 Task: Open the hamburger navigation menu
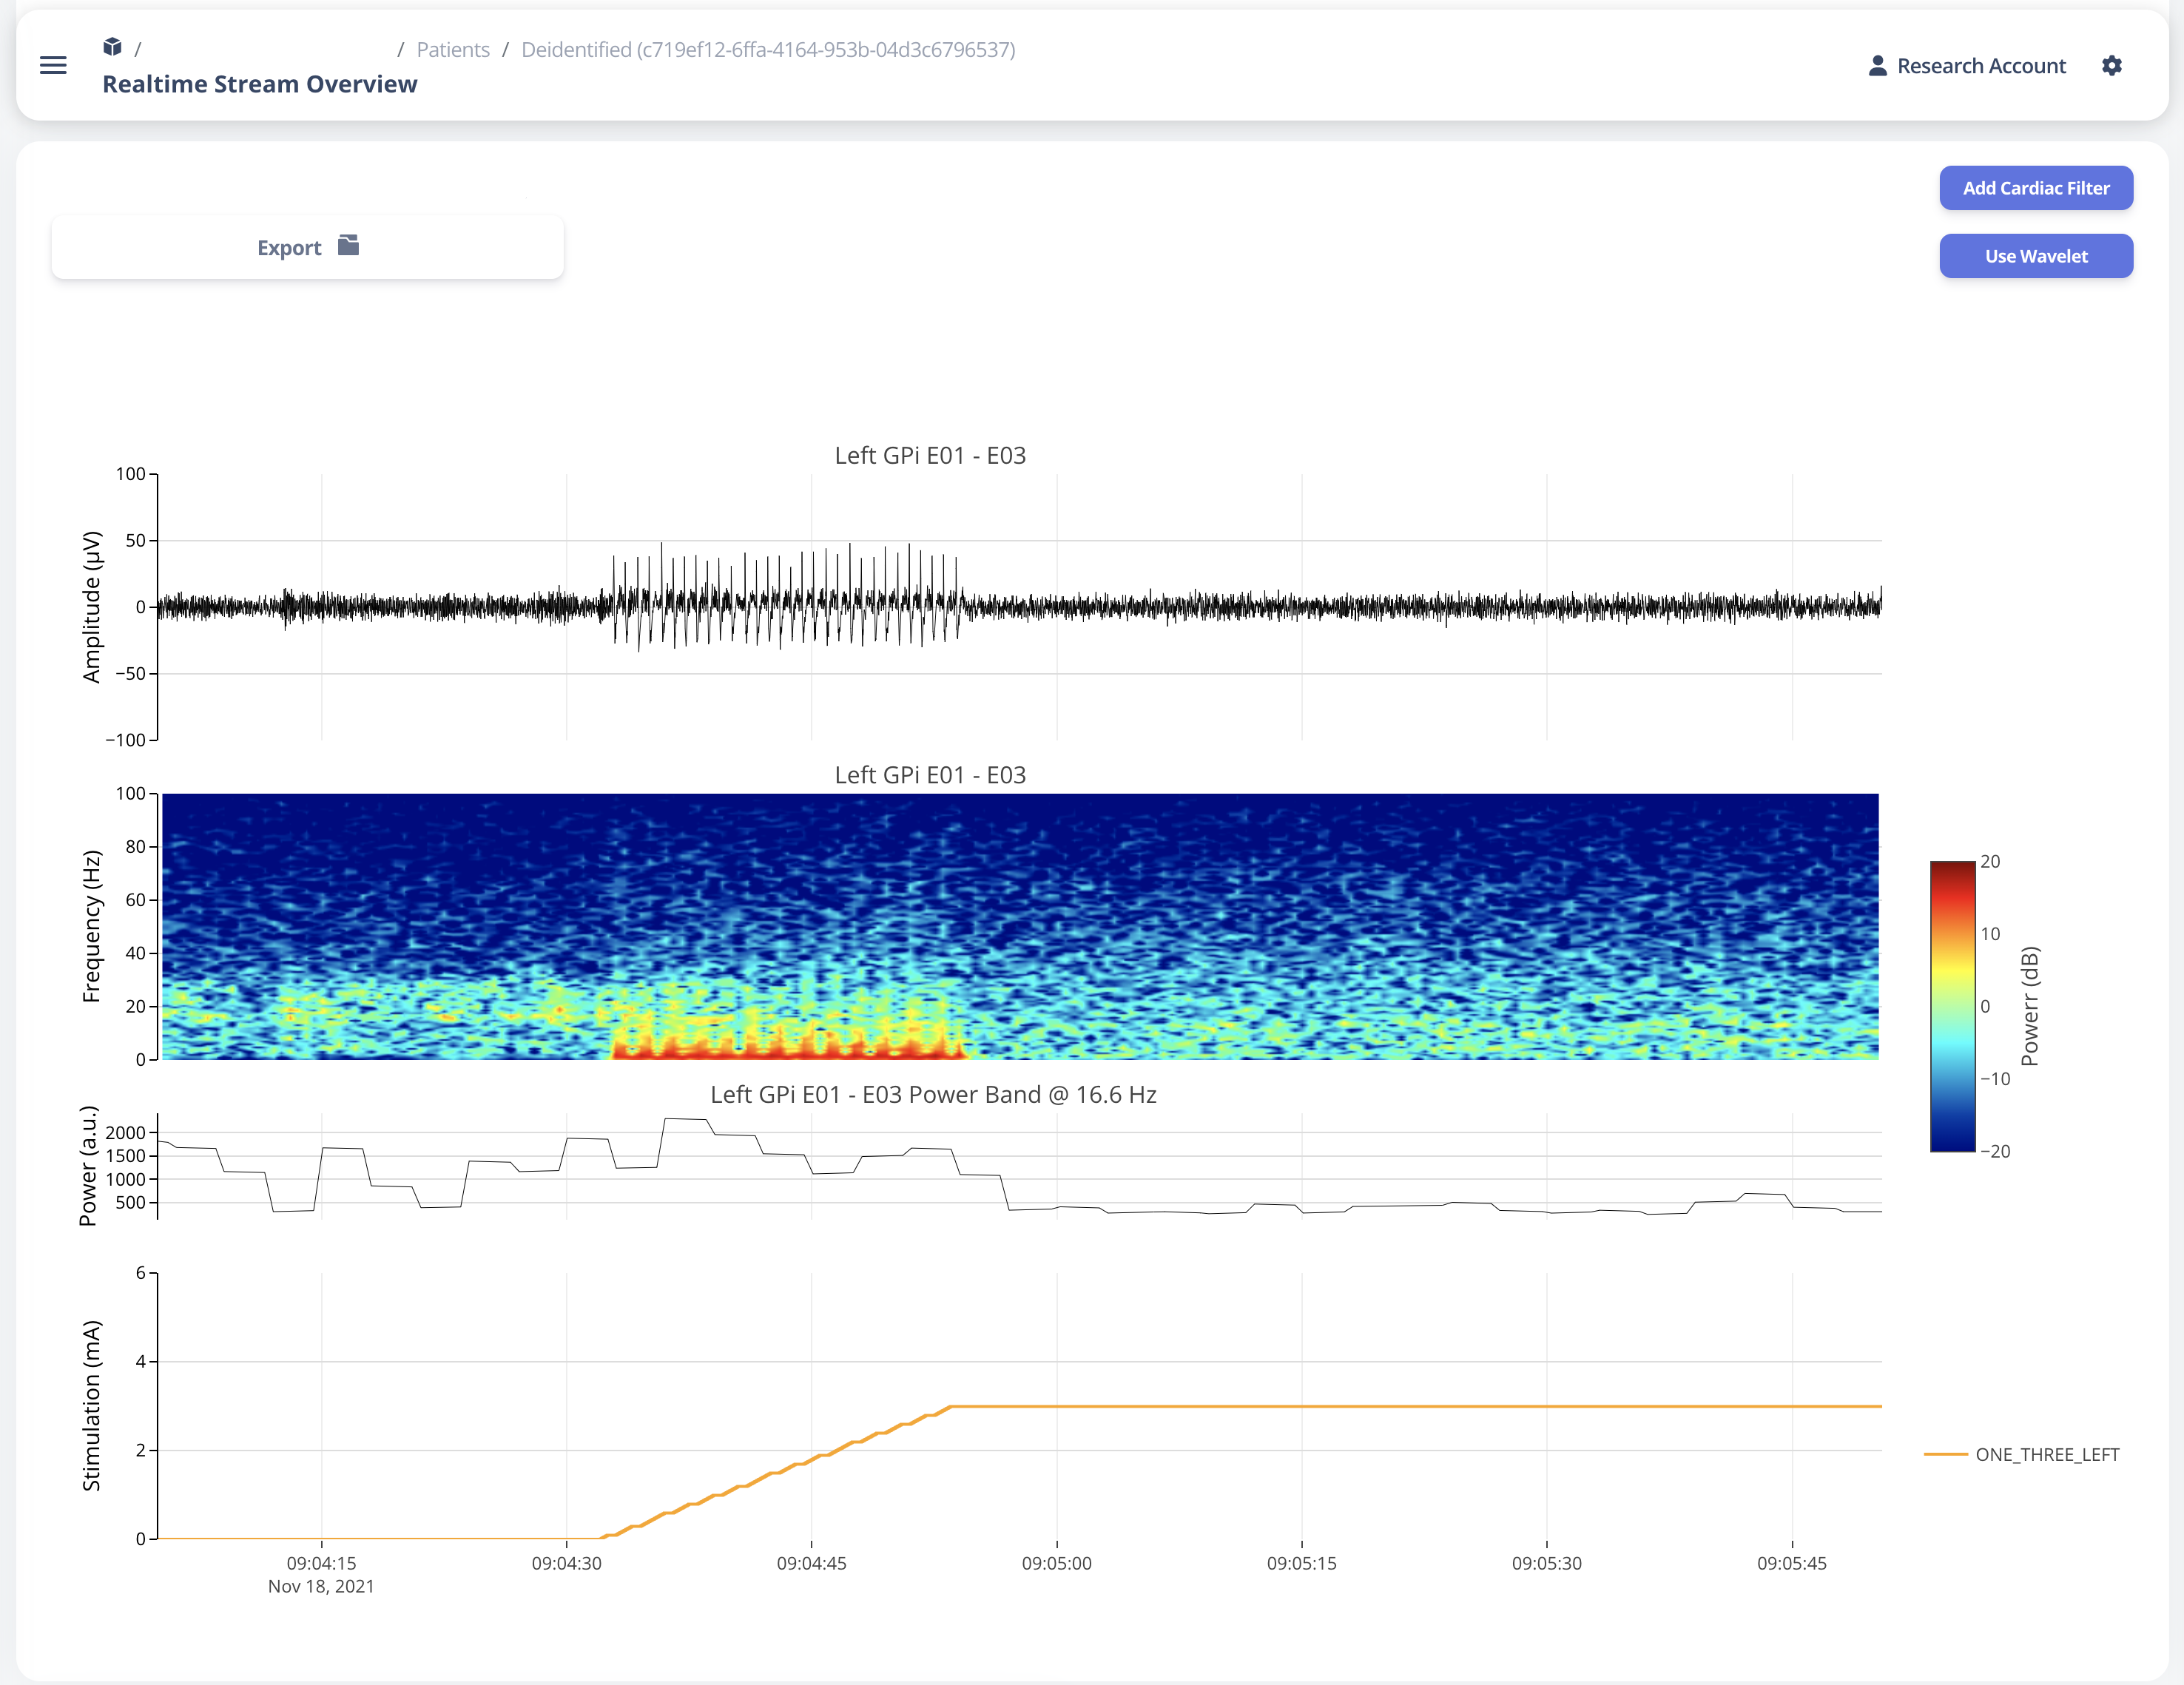tap(53, 66)
